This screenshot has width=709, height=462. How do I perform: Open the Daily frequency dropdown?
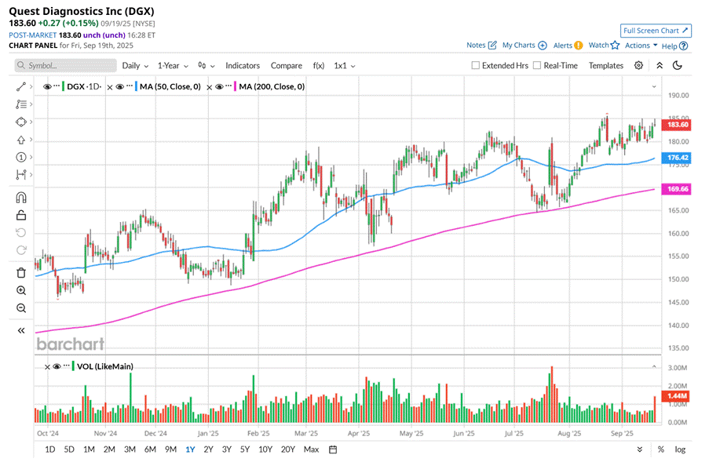pyautogui.click(x=135, y=66)
